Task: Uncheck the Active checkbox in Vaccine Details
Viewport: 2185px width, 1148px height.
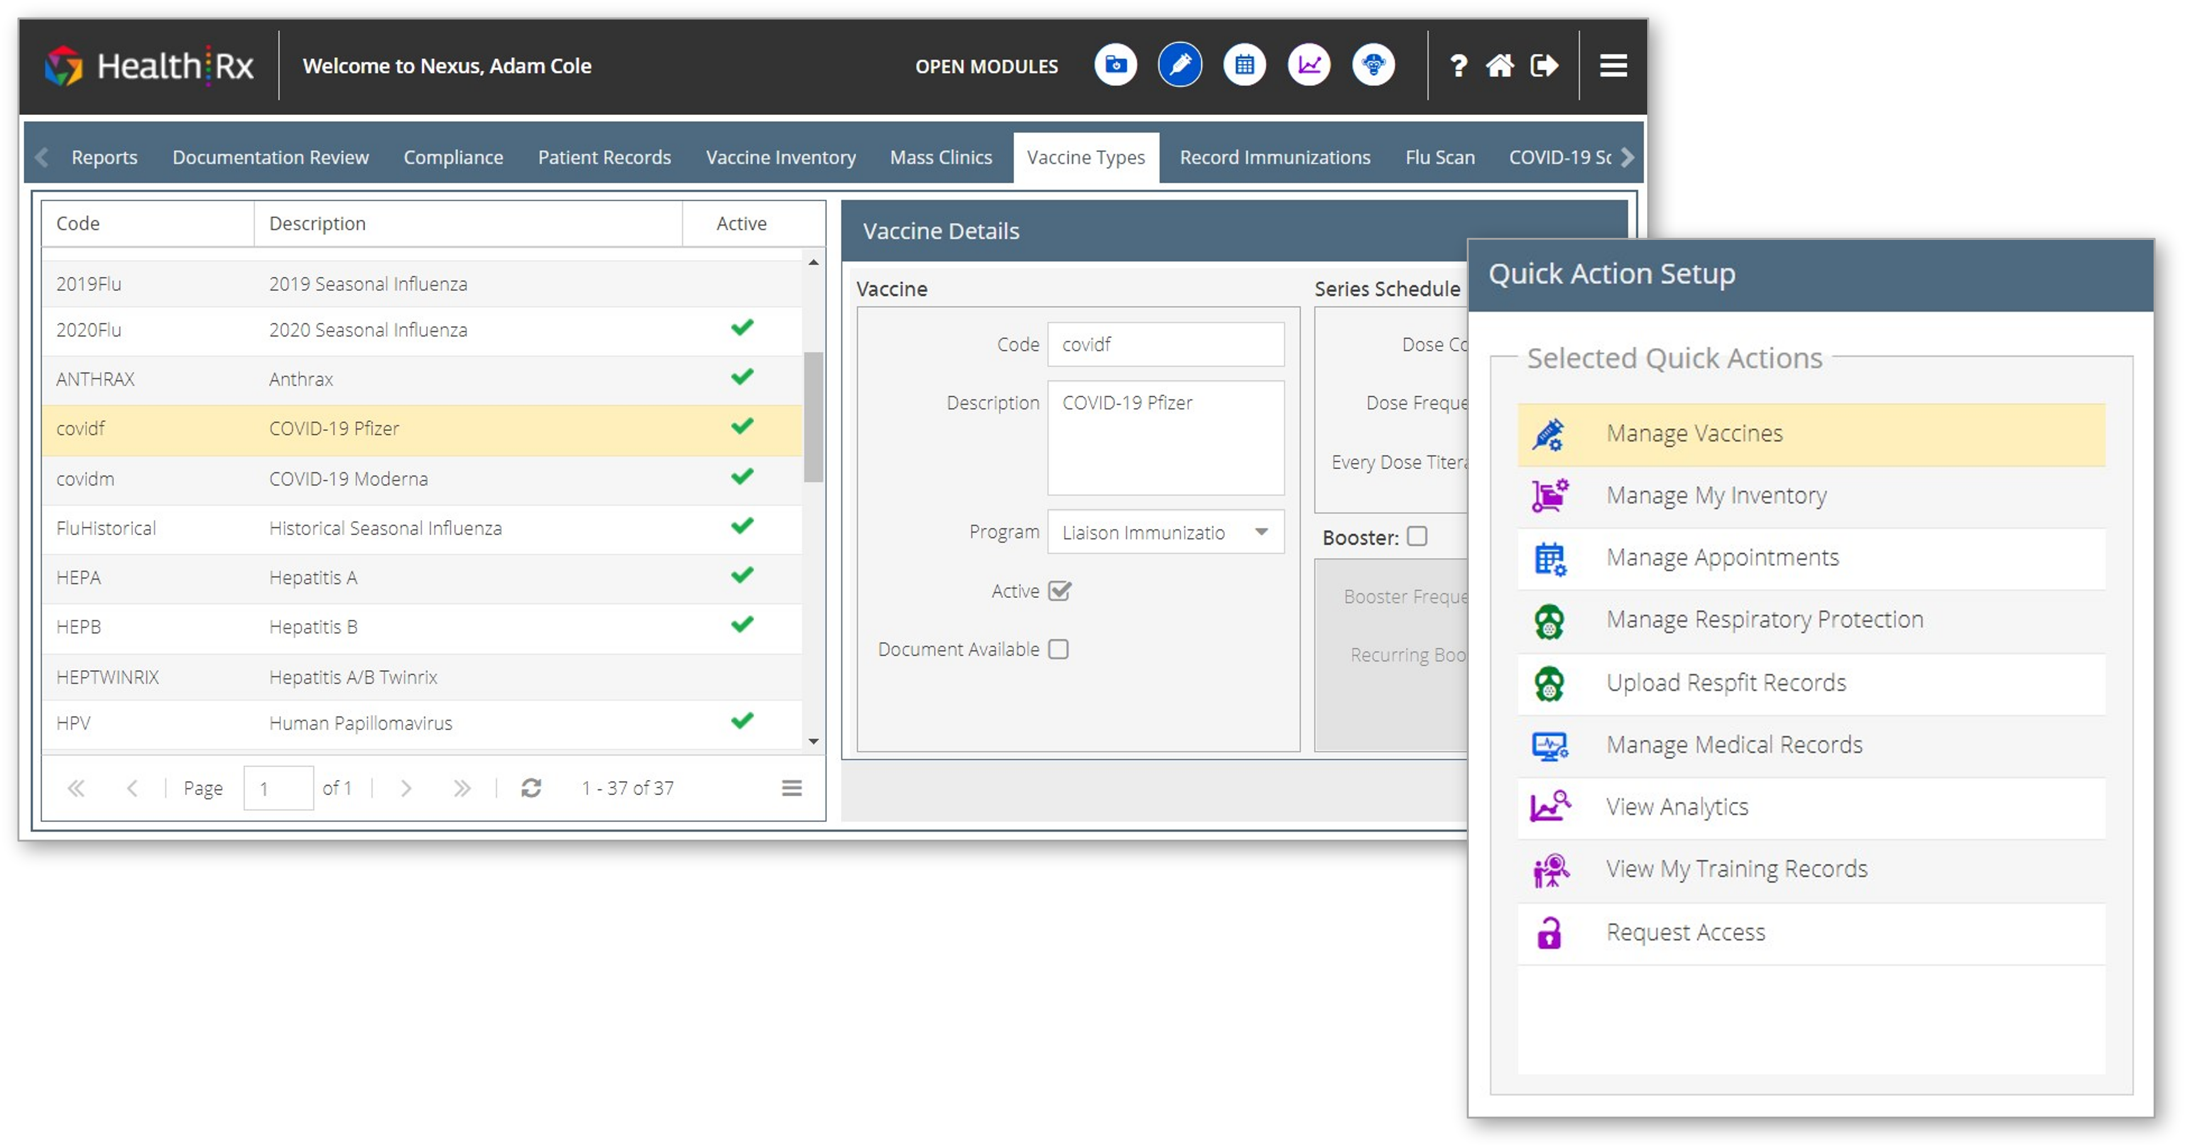Action: tap(1059, 591)
